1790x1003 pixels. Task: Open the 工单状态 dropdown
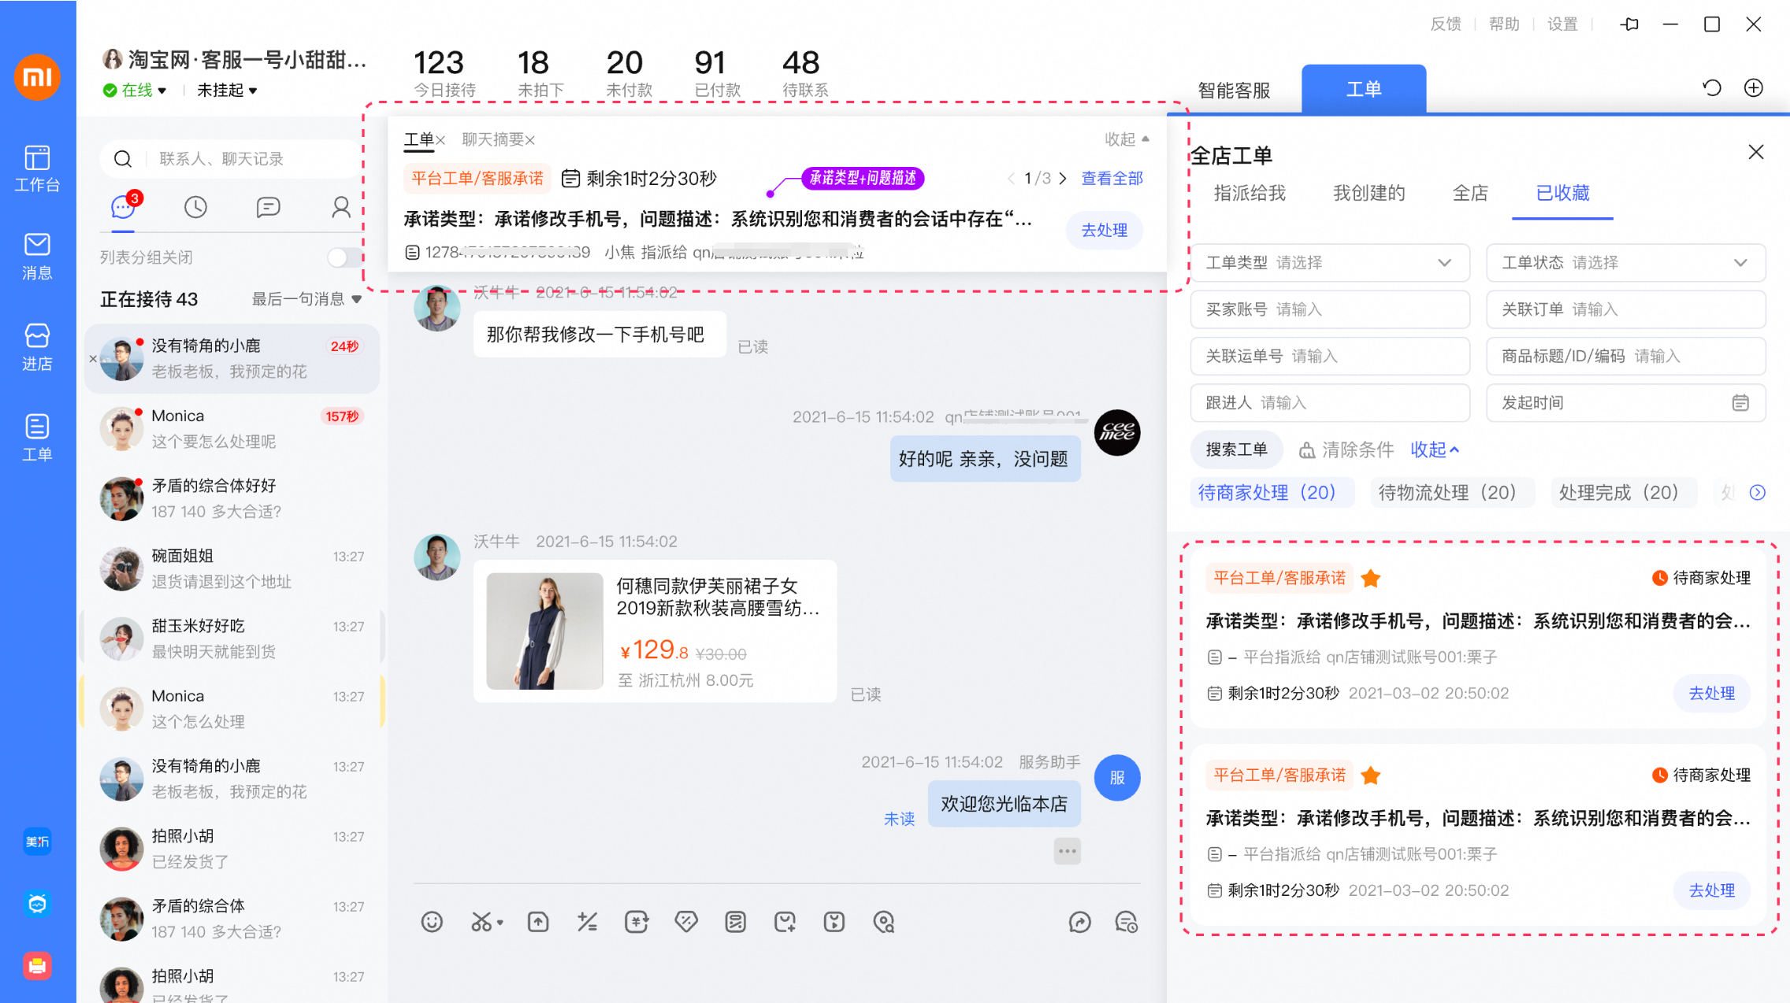coord(1625,262)
